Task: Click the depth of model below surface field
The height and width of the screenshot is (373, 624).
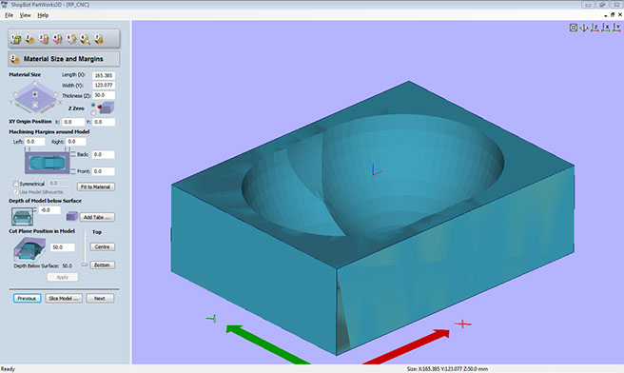Action: click(49, 209)
